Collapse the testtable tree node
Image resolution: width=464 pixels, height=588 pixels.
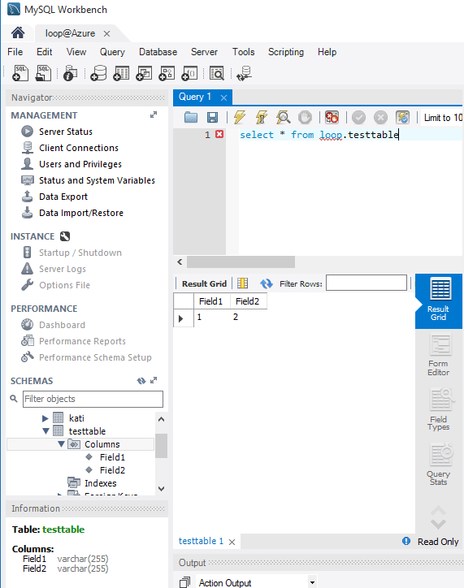(x=46, y=431)
